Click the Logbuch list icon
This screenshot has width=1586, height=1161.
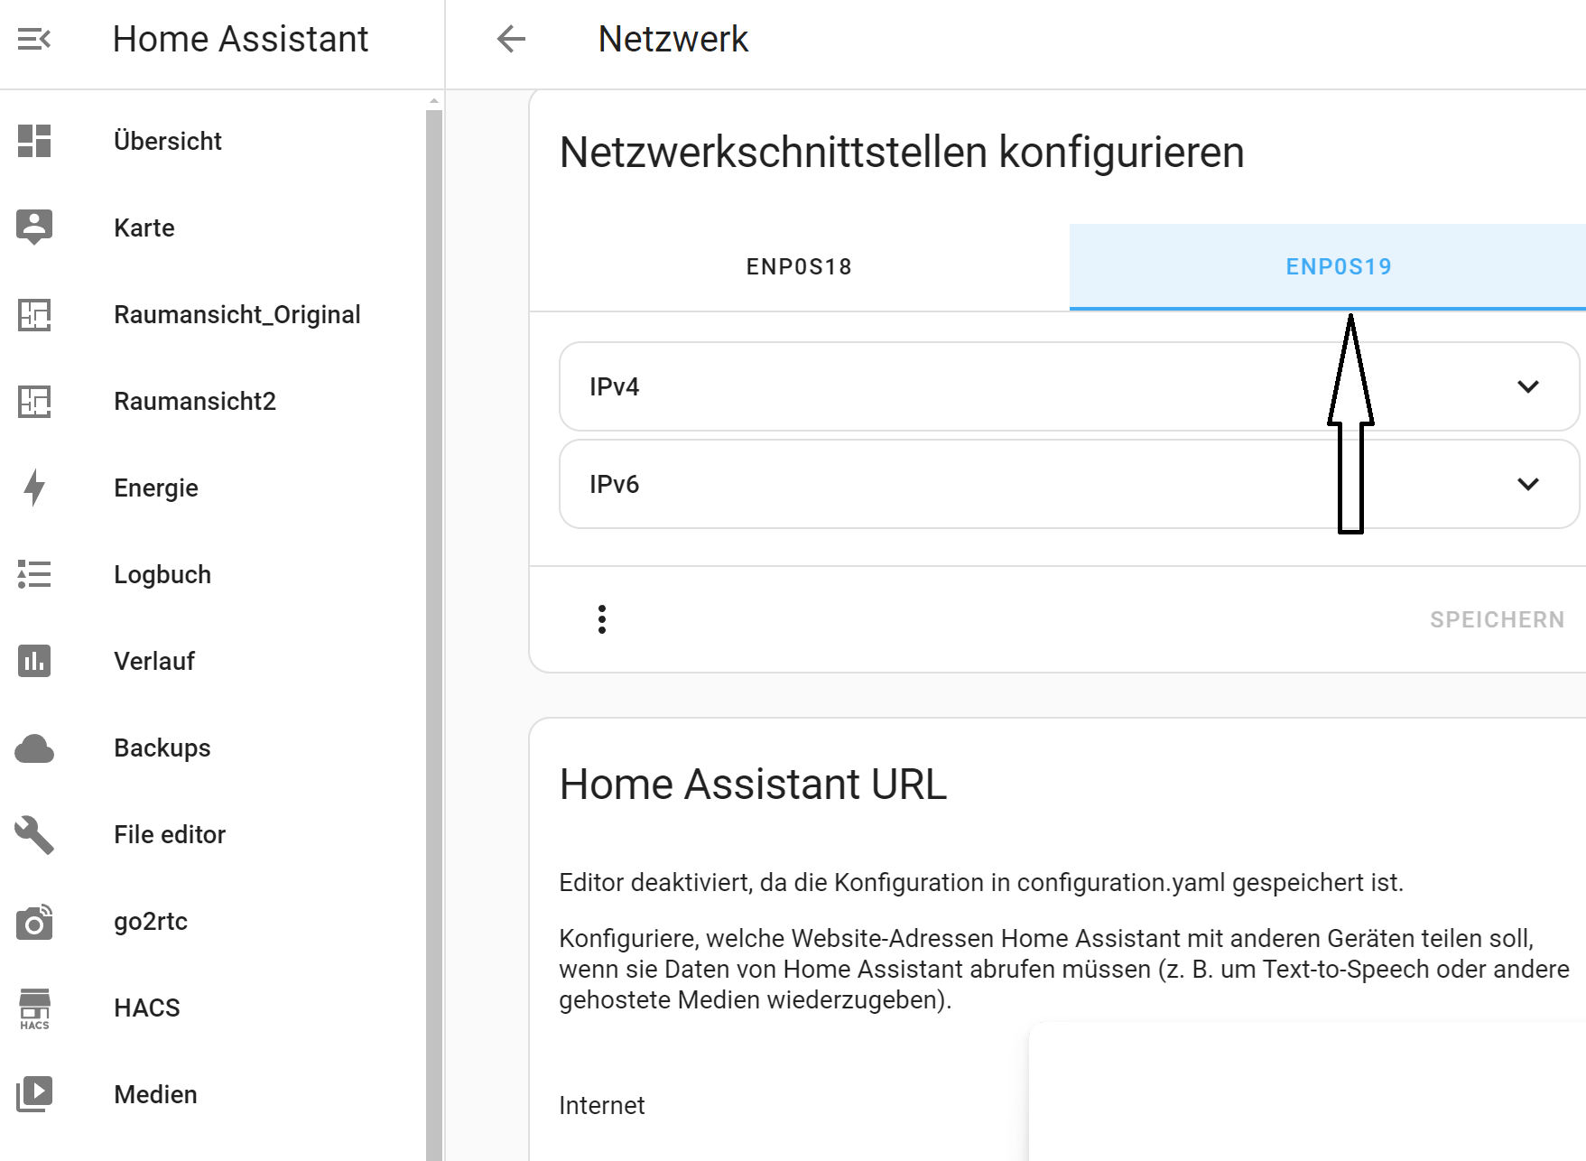[34, 574]
